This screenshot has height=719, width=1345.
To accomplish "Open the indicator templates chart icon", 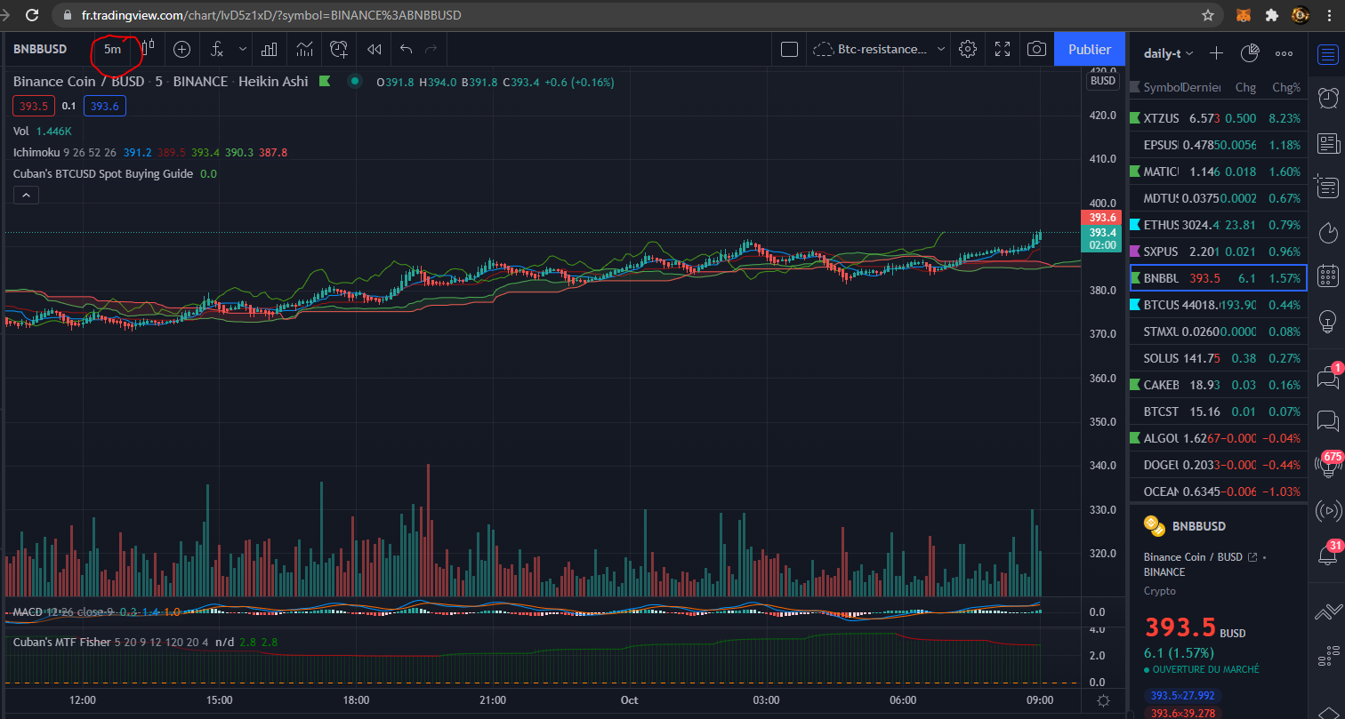I will (x=304, y=49).
